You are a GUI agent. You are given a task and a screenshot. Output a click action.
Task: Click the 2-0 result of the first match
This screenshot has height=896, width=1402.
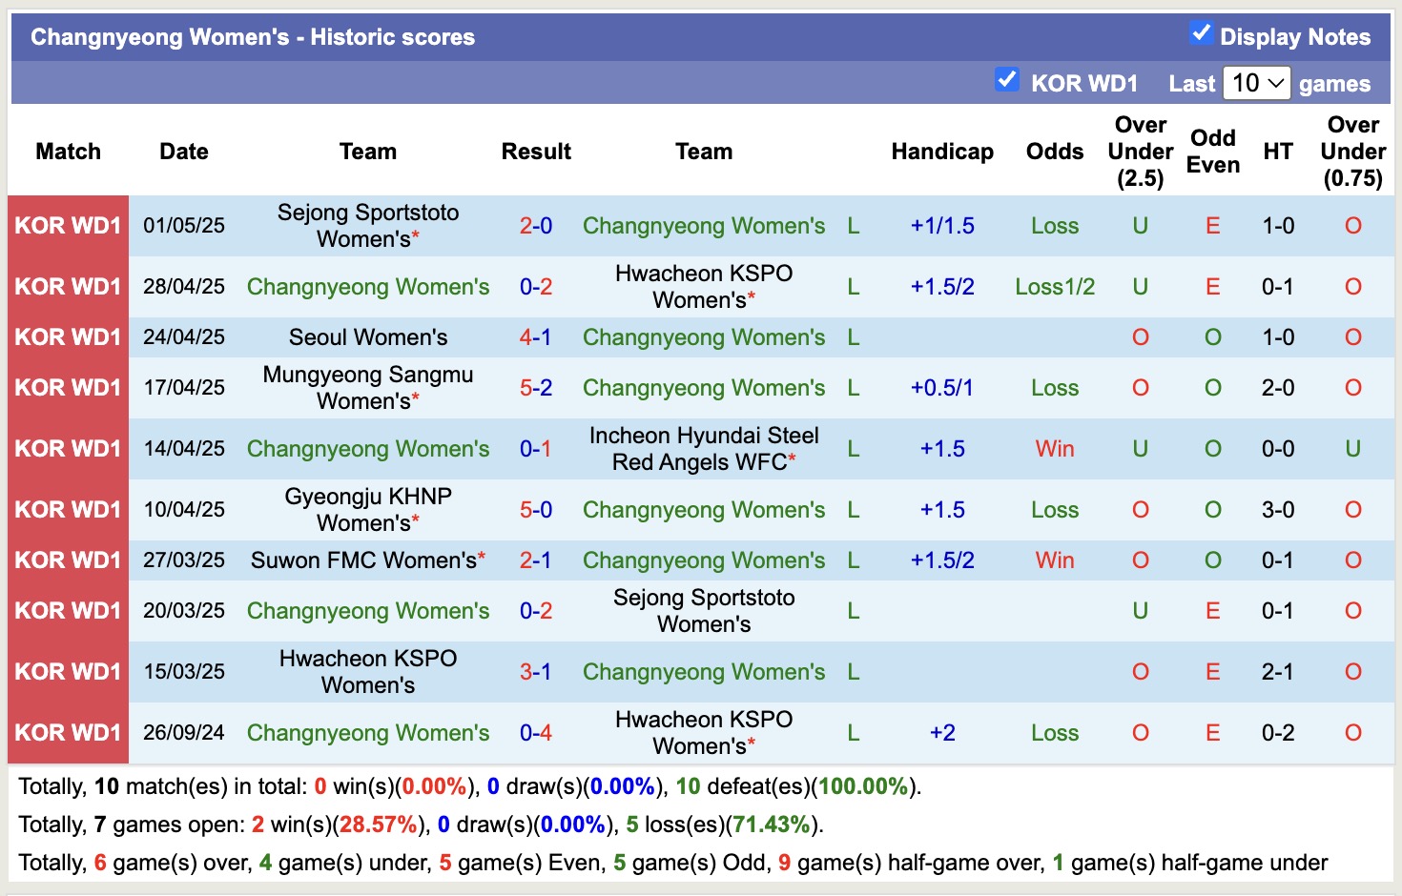coord(536,226)
